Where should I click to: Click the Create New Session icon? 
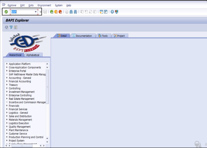click(x=101, y=12)
